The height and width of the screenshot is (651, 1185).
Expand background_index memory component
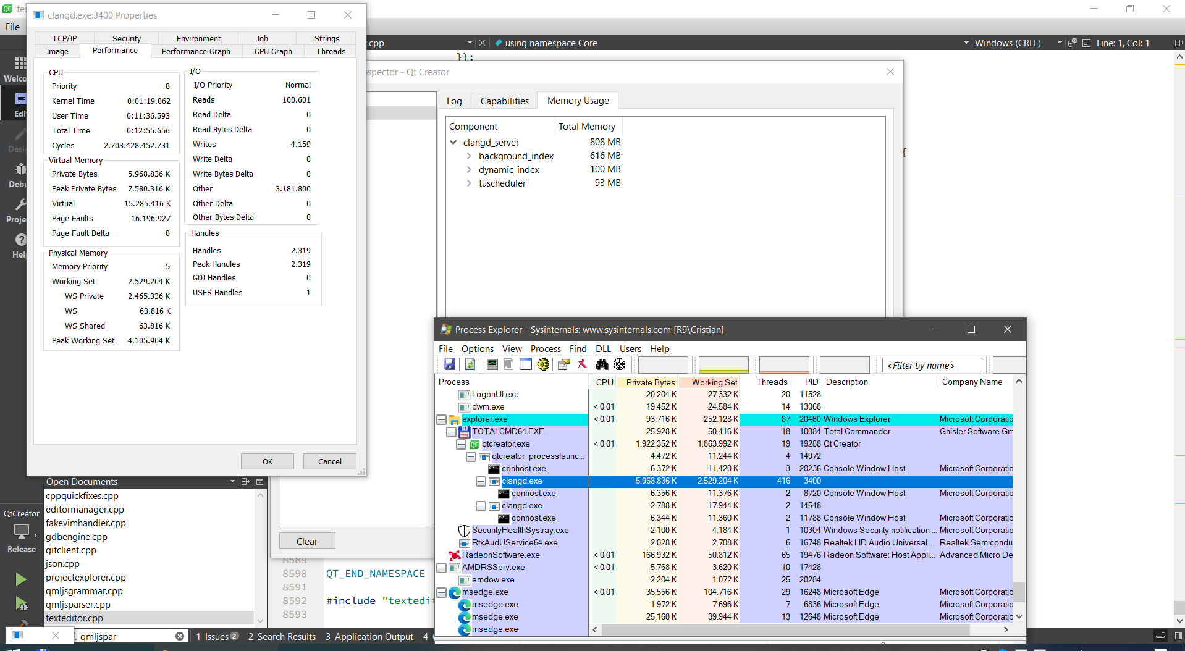[x=469, y=156]
